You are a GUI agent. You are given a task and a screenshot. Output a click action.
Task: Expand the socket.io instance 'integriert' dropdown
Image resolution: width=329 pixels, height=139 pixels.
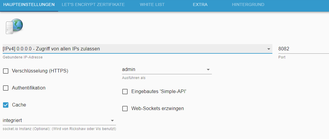pyautogui.click(x=112, y=121)
